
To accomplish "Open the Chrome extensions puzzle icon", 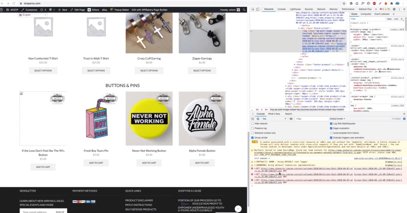I will (x=392, y=3).
